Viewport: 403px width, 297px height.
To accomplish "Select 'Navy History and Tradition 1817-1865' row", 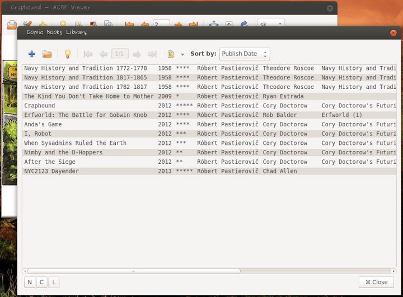I will click(209, 78).
